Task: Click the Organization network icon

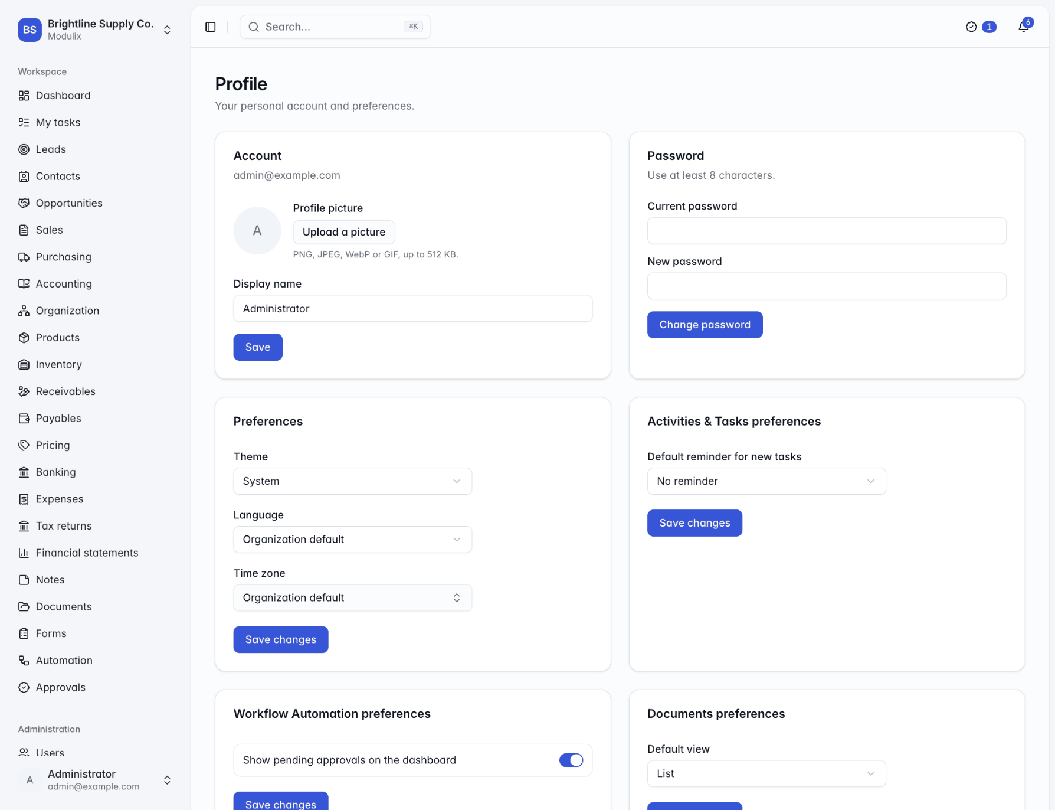Action: [24, 311]
